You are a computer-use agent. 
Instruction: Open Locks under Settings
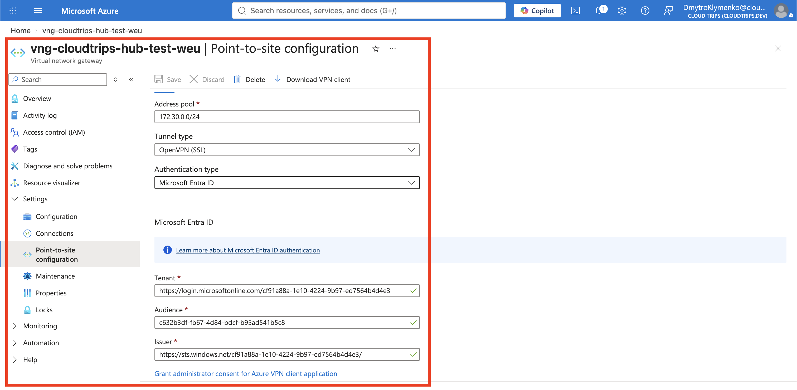(44, 310)
